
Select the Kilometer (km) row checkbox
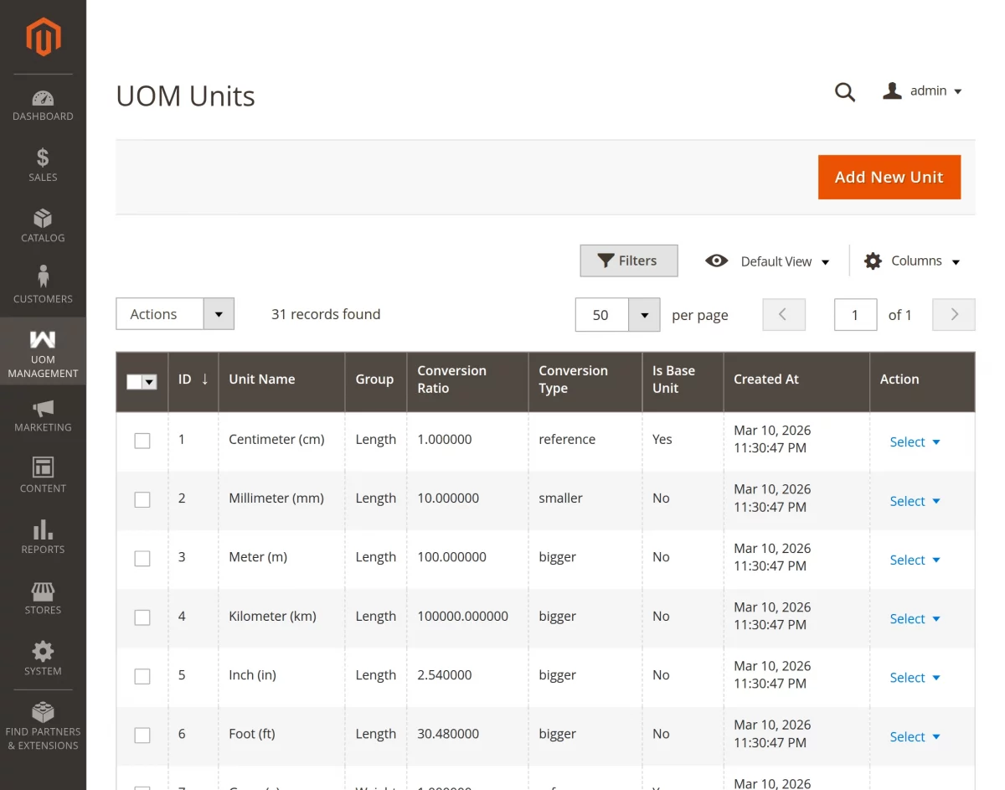point(142,617)
